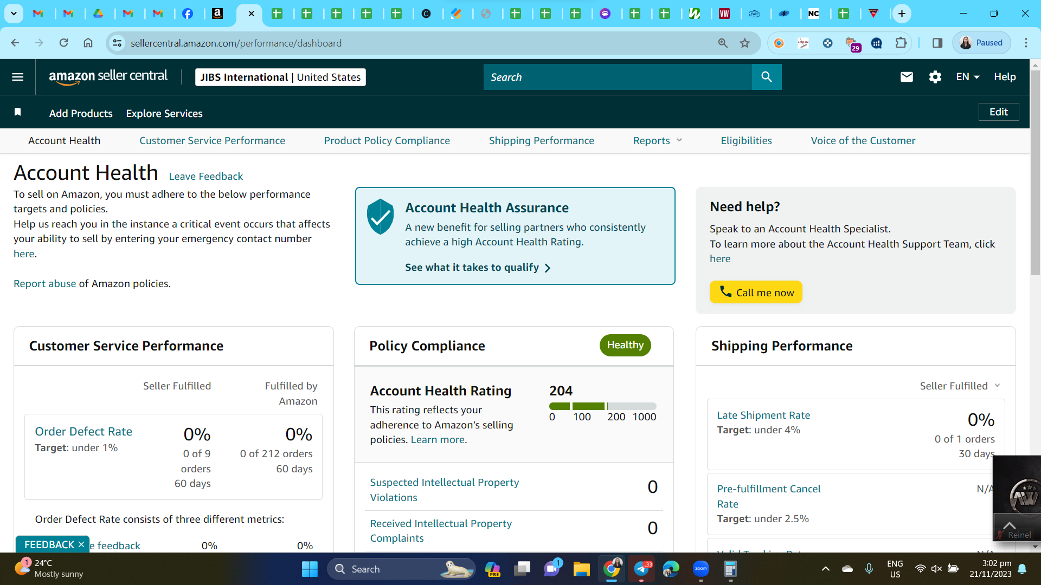Open Voice of the Customer tab

(x=863, y=141)
